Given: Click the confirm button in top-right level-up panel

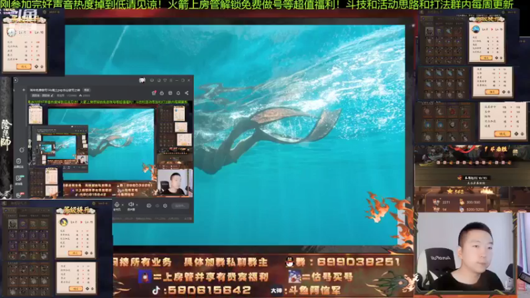Looking at the screenshot, I should click(x=486, y=58).
